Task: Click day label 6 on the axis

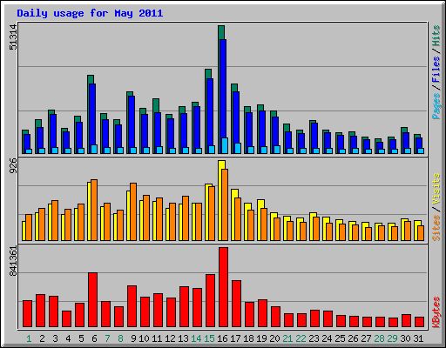Action: point(94,338)
